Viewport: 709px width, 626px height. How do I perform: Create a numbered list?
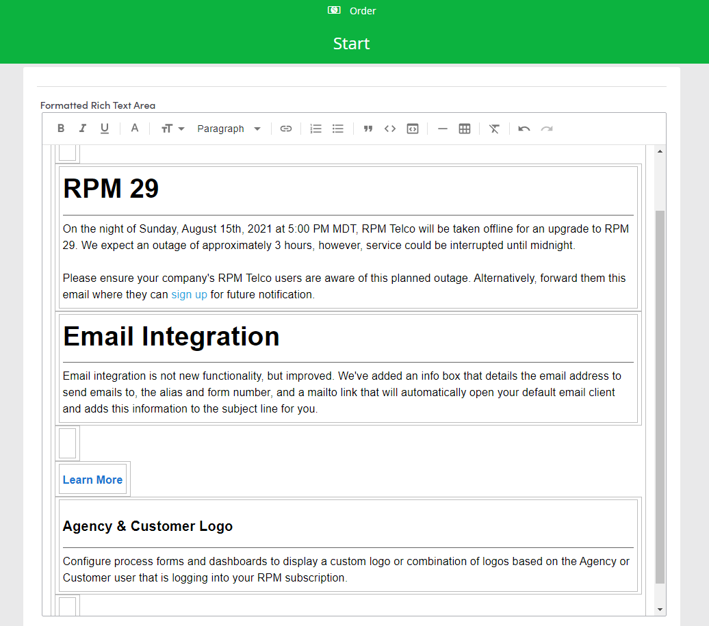315,129
